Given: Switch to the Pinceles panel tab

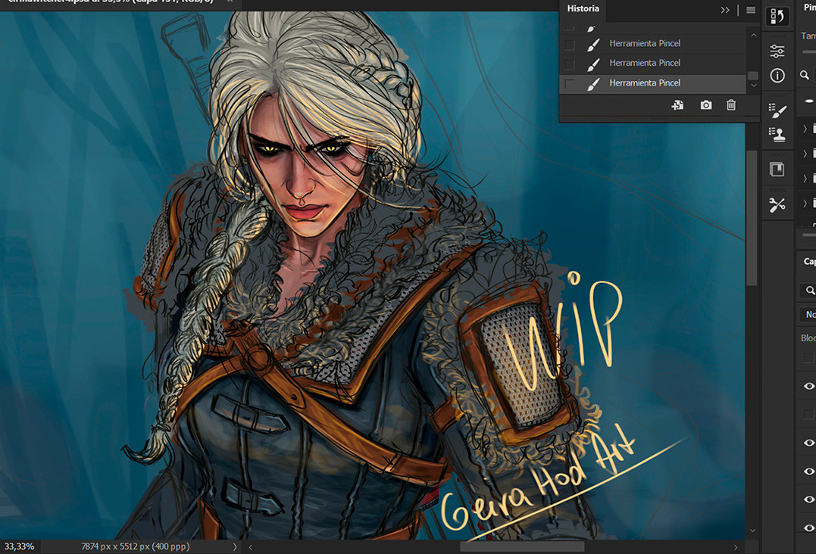Looking at the screenshot, I should click(809, 8).
